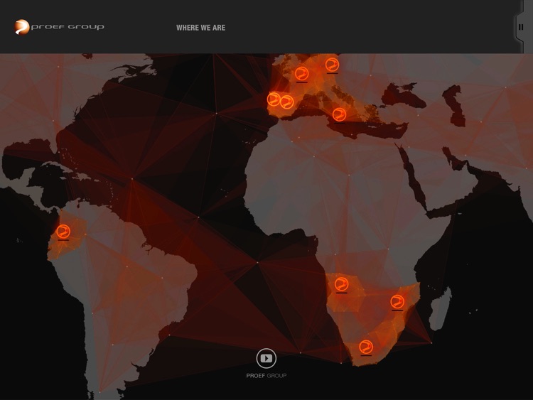Select the Mozambique location marker

(397, 301)
